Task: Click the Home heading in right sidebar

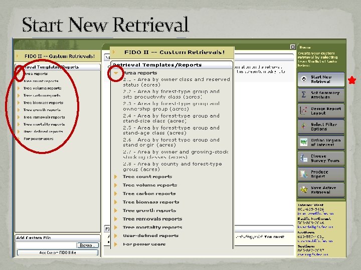Action: coord(305,47)
